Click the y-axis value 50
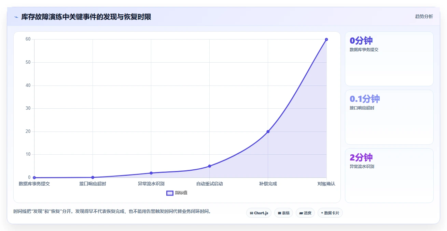The image size is (447, 231). (28, 62)
